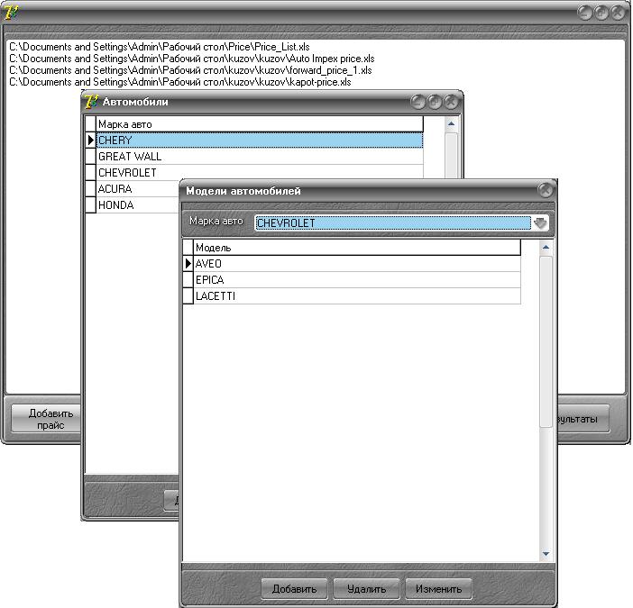
Task: Click scroll up arrow in Автомобили list
Action: (x=451, y=123)
